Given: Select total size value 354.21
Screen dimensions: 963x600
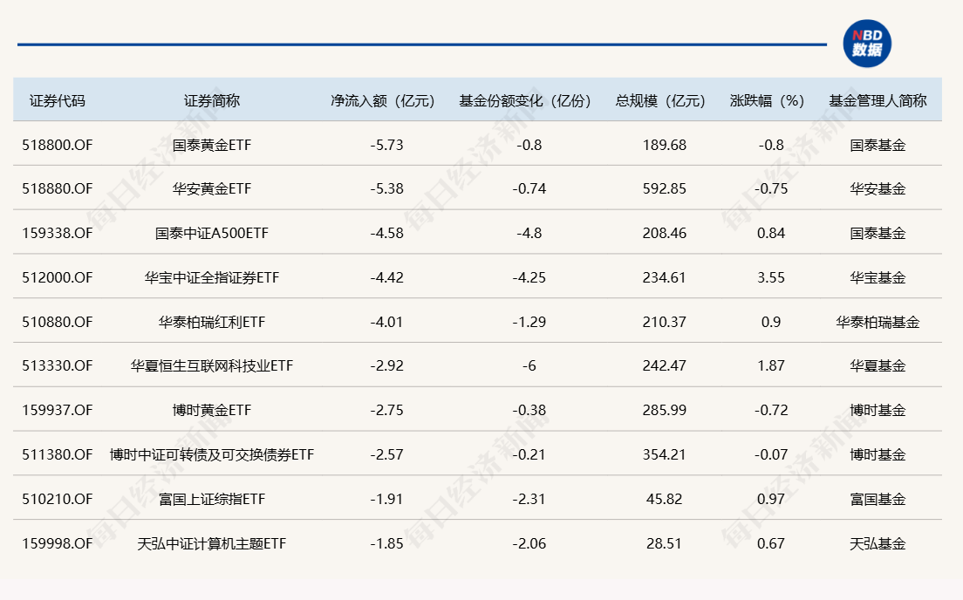Looking at the screenshot, I should (x=665, y=454).
